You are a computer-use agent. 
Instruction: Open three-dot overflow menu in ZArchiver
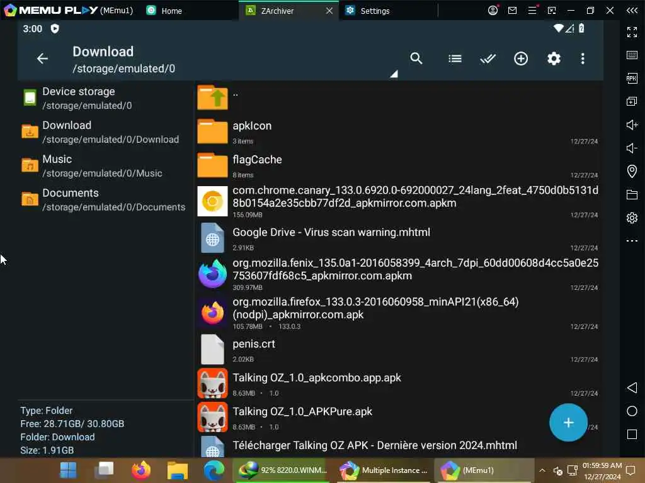click(x=583, y=58)
